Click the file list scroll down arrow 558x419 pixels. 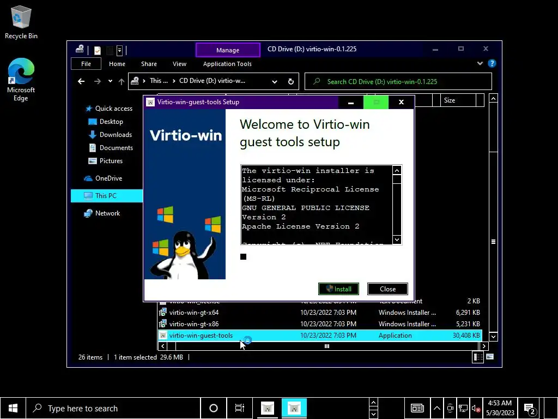(493, 336)
